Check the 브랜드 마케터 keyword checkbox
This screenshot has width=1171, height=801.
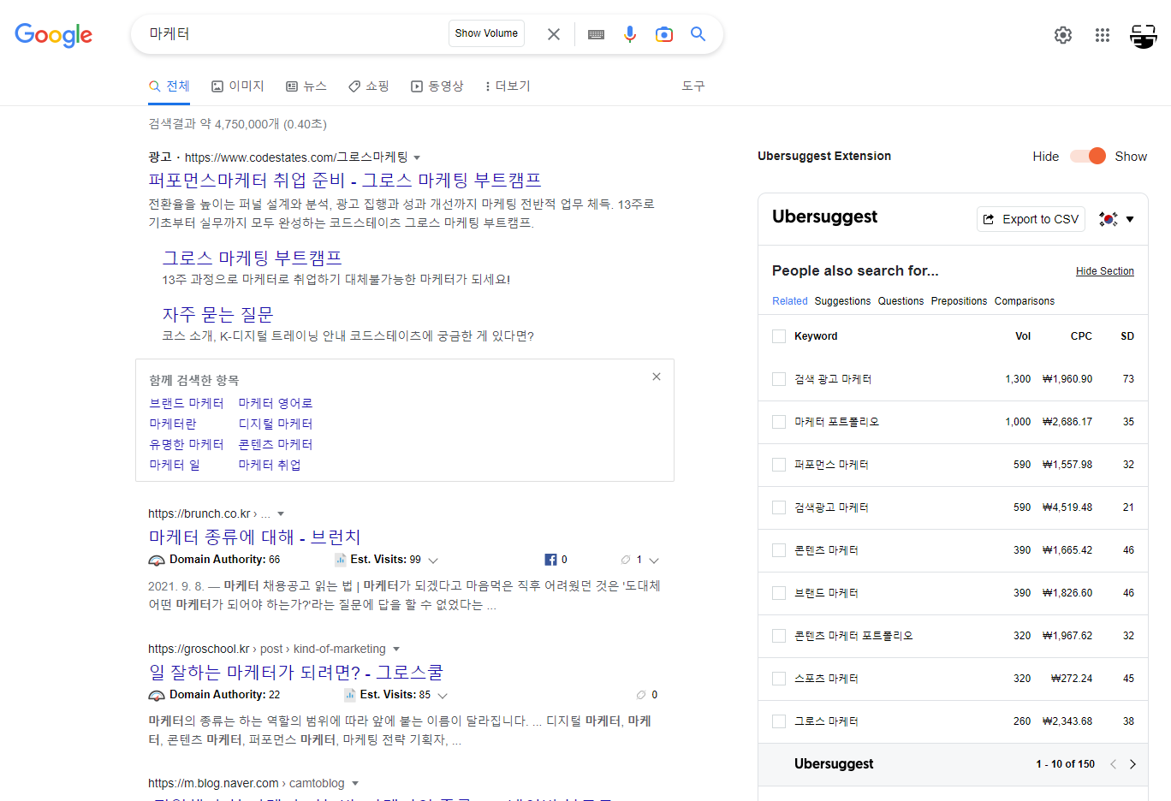pos(779,593)
